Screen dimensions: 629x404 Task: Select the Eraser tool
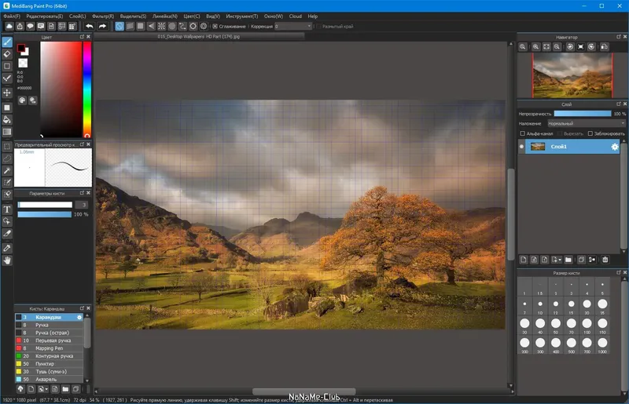pyautogui.click(x=7, y=54)
